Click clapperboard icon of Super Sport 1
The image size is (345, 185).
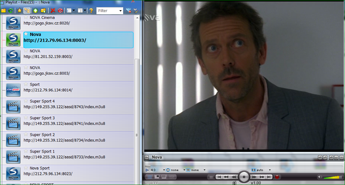click(x=13, y=157)
